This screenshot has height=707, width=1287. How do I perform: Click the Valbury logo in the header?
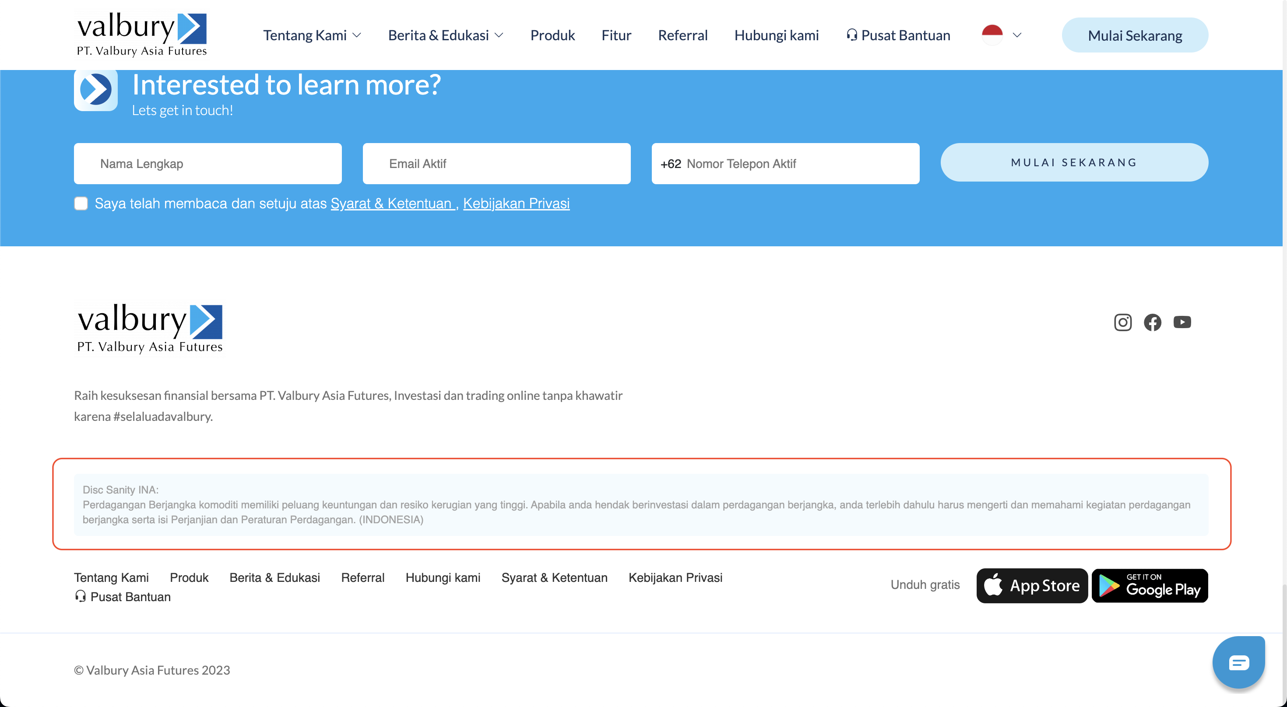[x=141, y=35]
